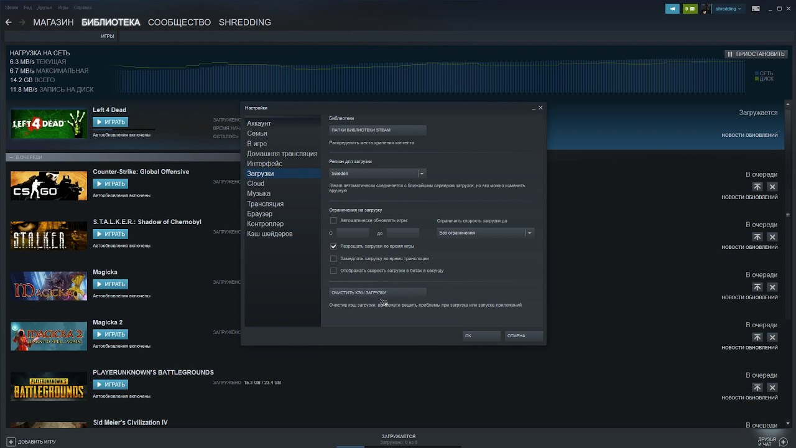The height and width of the screenshot is (448, 796).
Task: Click the profile avatar next to shredding
Action: click(x=706, y=9)
